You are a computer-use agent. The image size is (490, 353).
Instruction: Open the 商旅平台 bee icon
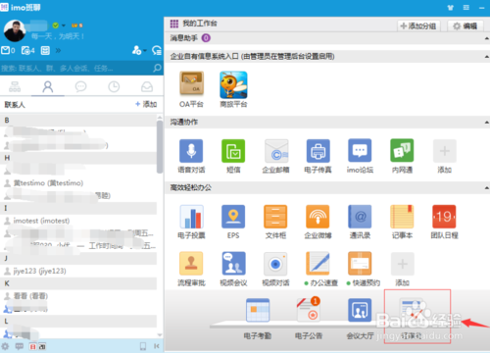[233, 84]
